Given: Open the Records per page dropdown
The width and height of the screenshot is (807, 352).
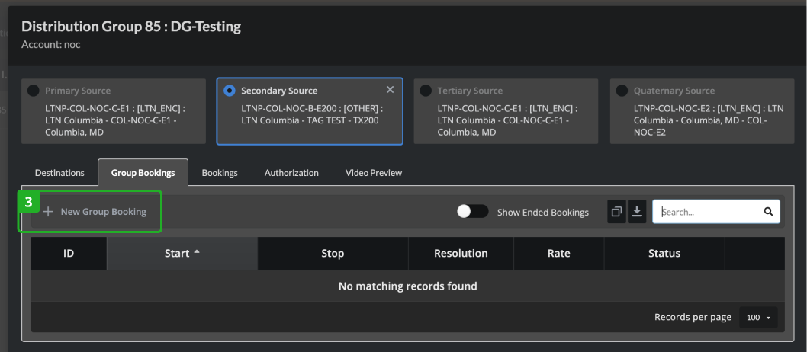Looking at the screenshot, I should point(758,318).
